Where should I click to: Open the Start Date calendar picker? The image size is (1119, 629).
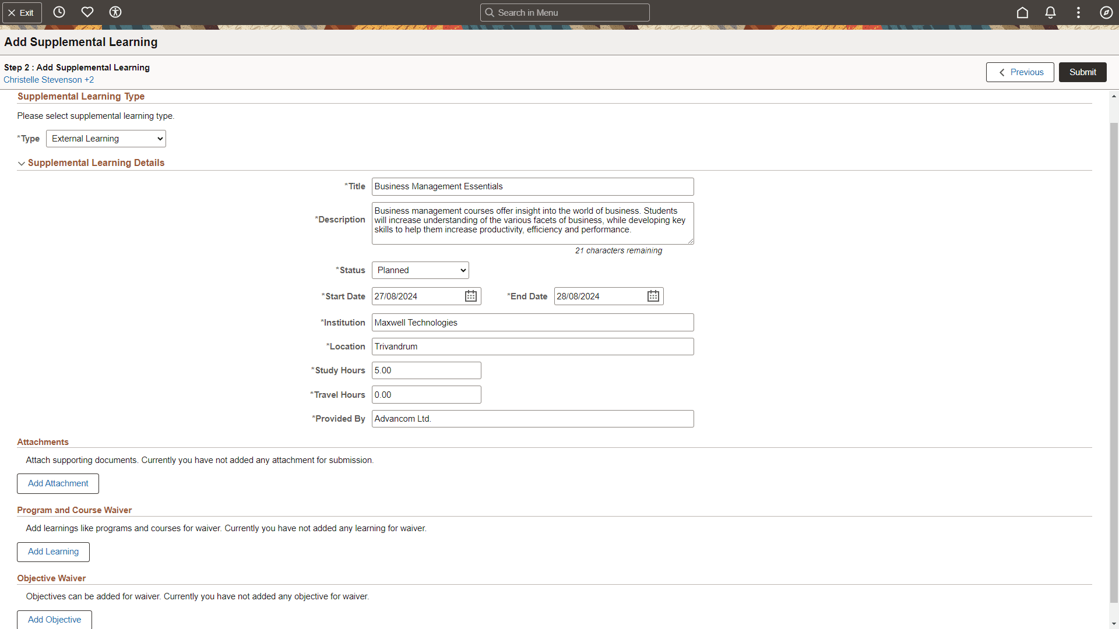click(x=470, y=296)
